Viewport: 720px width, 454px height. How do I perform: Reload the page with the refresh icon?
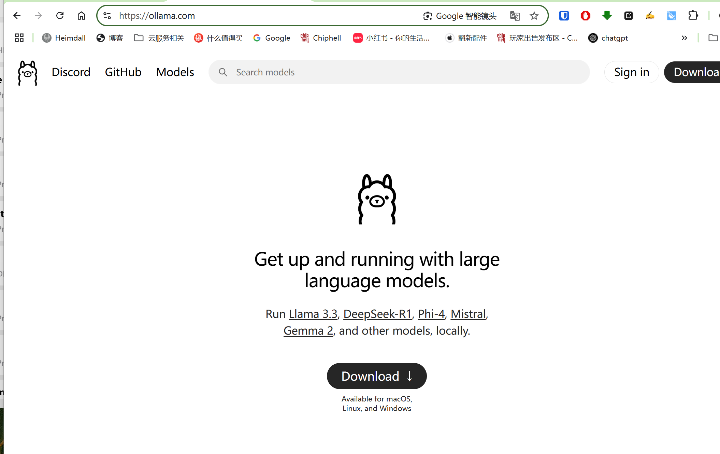tap(60, 16)
